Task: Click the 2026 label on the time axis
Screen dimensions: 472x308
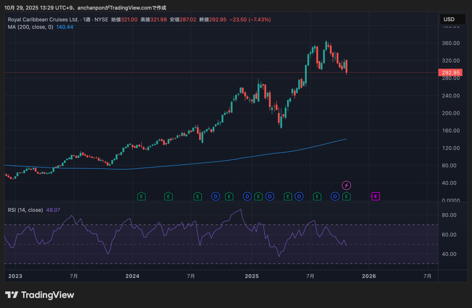Action: pos(369,276)
